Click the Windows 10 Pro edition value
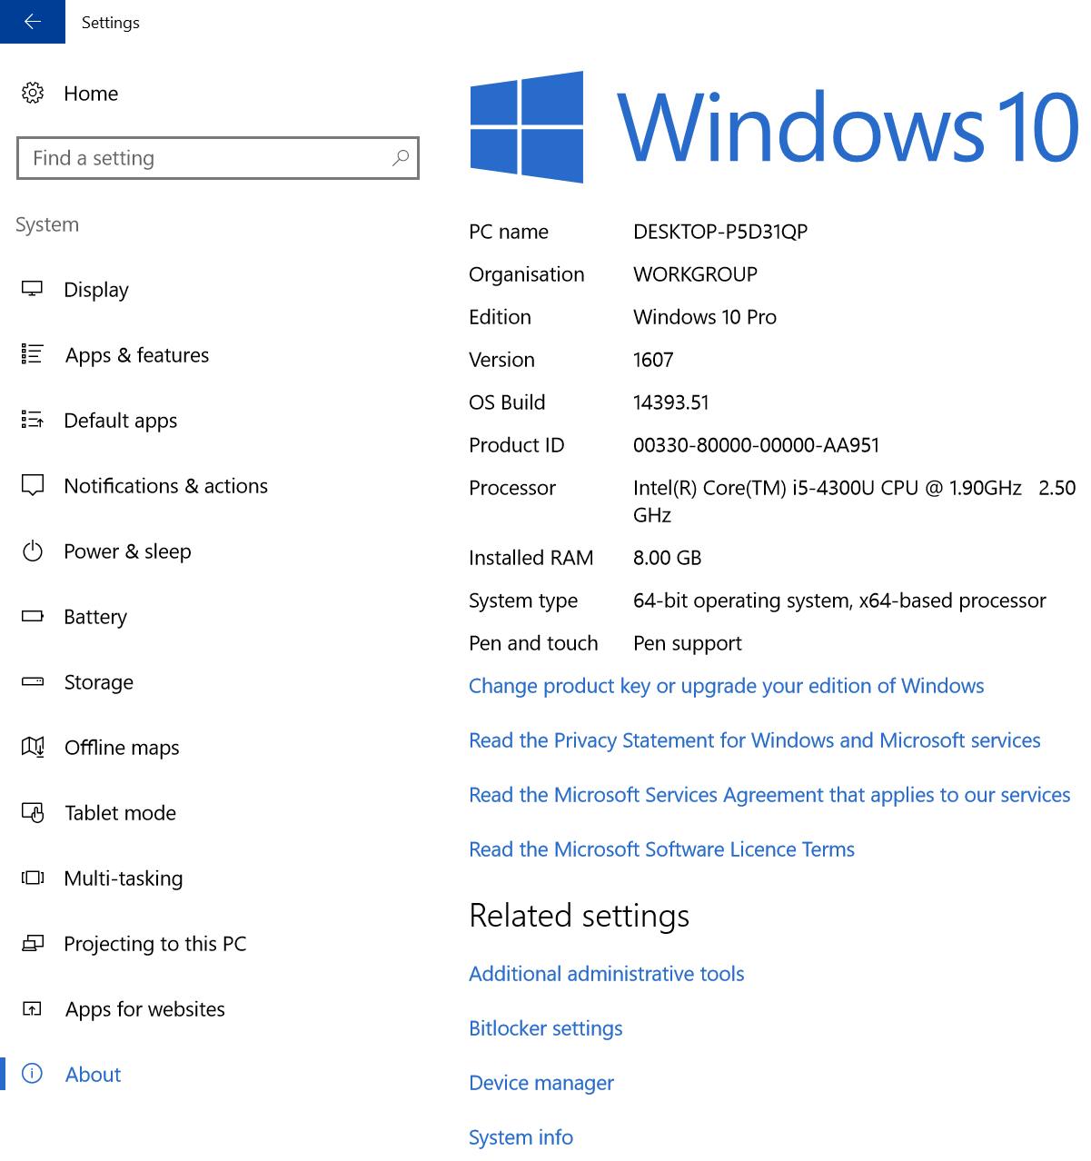This screenshot has height=1161, width=1091. tap(705, 317)
